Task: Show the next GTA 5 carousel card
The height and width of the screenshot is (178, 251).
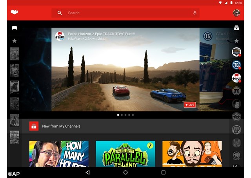Action: [215, 70]
